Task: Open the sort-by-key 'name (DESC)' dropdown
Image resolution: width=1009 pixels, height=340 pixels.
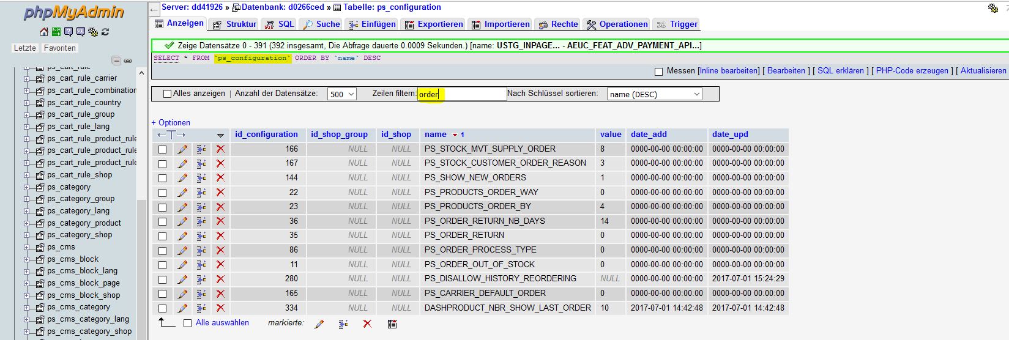Action: [654, 94]
